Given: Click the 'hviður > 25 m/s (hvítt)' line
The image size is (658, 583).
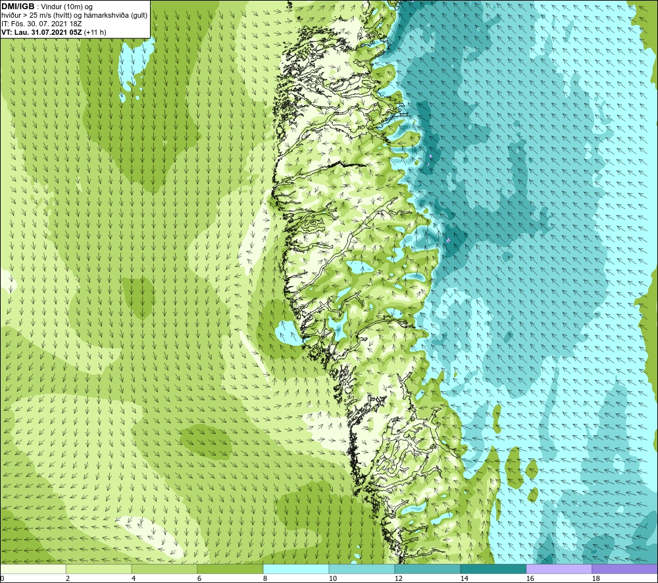Looking at the screenshot, I should 36,16.
